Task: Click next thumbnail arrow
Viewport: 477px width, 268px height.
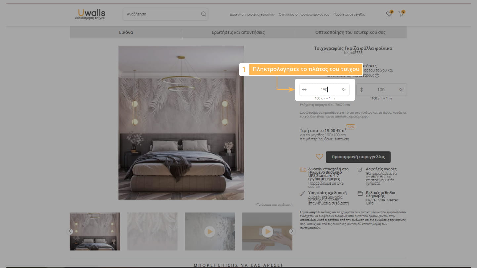Action: click(x=292, y=231)
